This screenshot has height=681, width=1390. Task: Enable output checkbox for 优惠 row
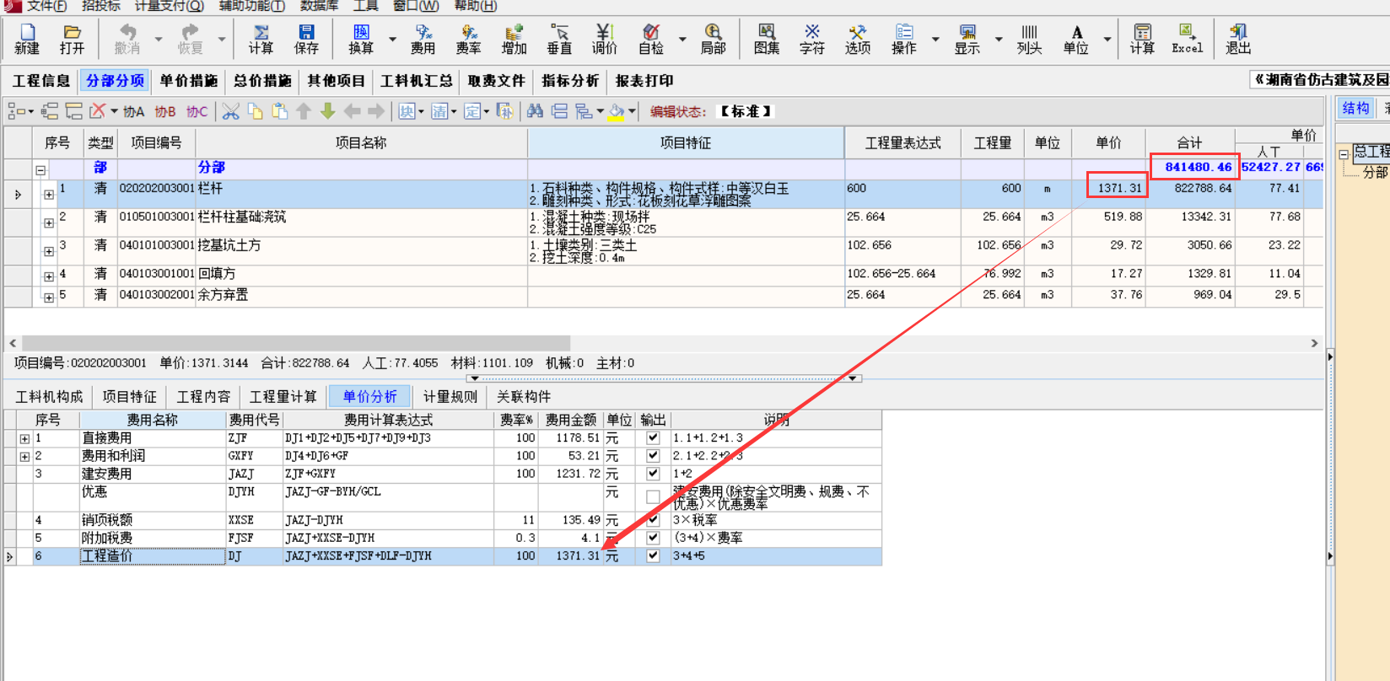click(653, 497)
